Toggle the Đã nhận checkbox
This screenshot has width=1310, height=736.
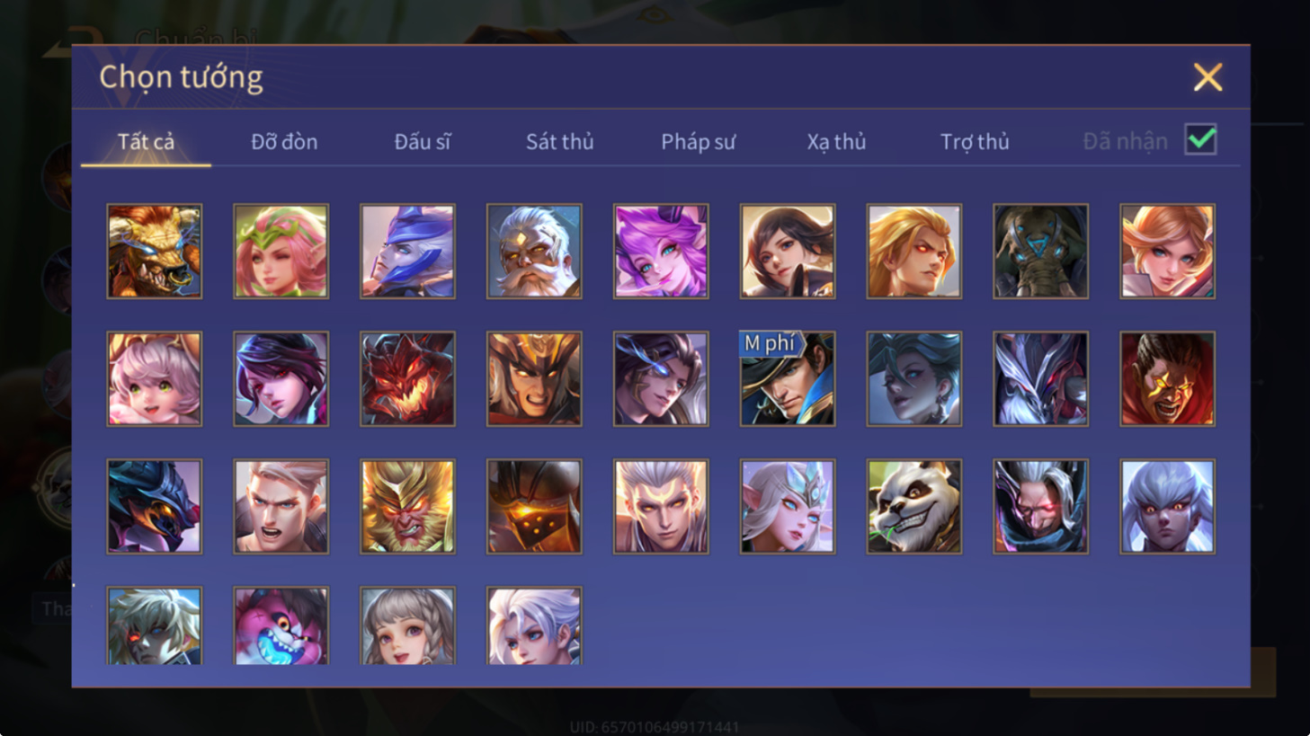tap(1200, 140)
